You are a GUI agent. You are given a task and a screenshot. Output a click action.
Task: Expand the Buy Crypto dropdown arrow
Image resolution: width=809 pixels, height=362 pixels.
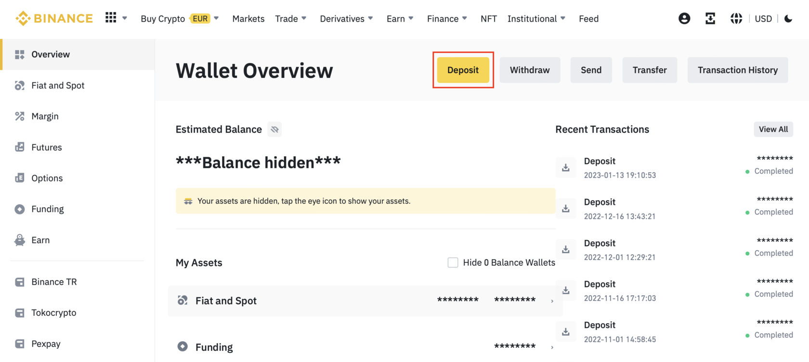click(x=216, y=18)
